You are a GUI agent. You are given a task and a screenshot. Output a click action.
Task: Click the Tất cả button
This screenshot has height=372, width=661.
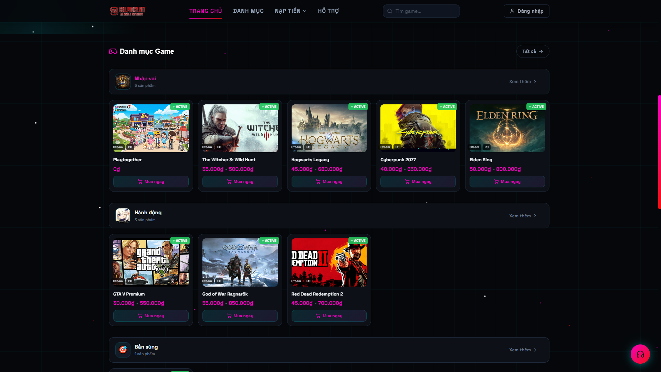click(x=533, y=51)
